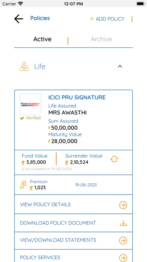
Task: Open the three-dot overflow menu
Action: click(132, 19)
